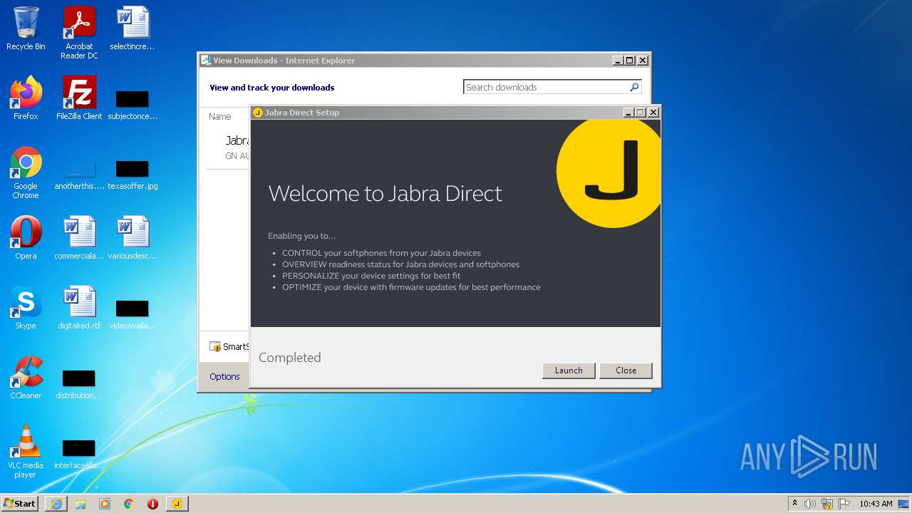Open Action Center flag tray icon
Image resolution: width=912 pixels, height=513 pixels.
844,504
